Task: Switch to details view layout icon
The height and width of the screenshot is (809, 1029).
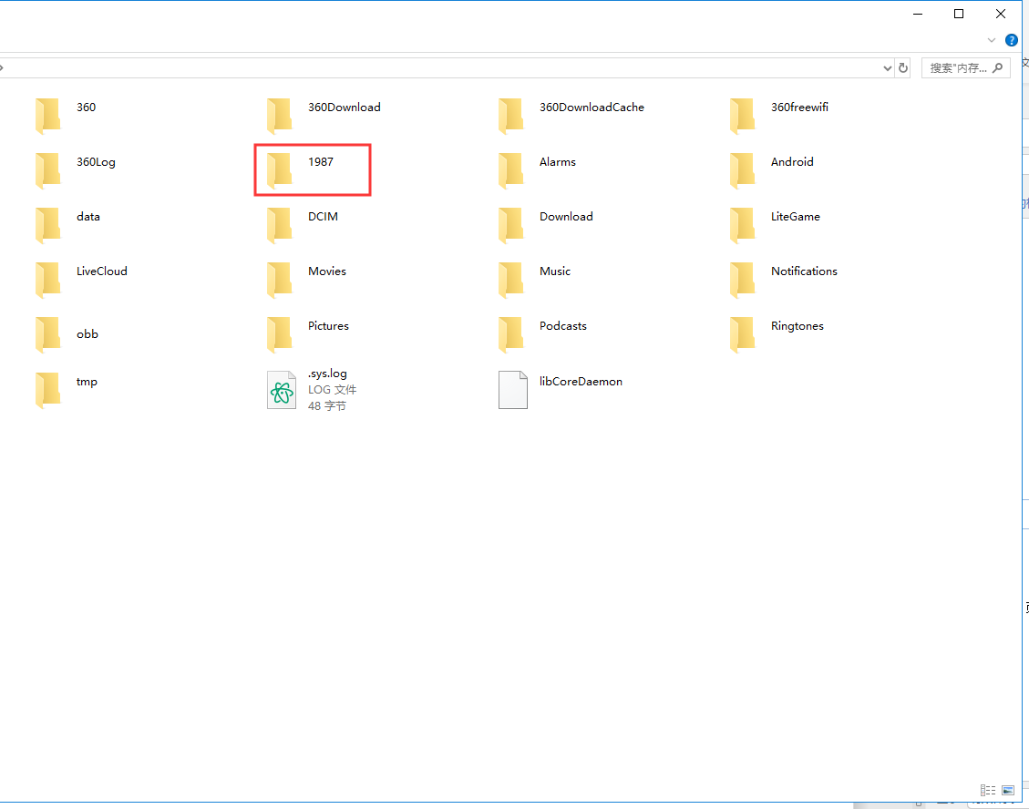Action: point(988,790)
